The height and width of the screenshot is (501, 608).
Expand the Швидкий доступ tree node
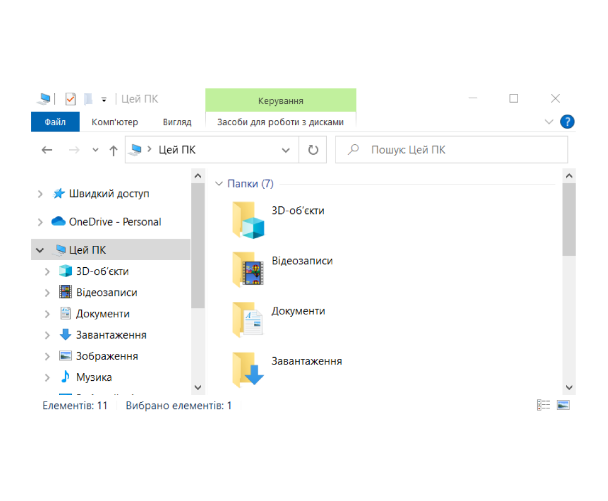tap(40, 194)
